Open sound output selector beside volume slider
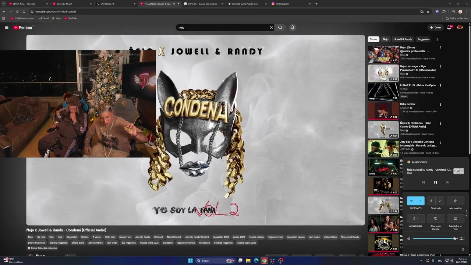Image resolution: width=471 pixels, height=265 pixels. click(462, 239)
